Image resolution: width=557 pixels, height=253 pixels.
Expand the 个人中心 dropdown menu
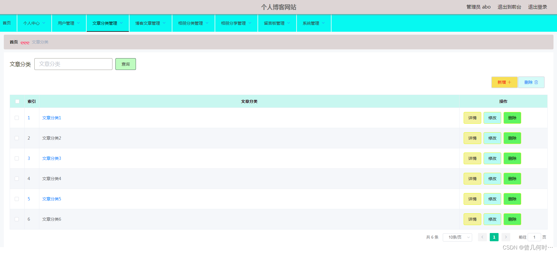pos(34,23)
